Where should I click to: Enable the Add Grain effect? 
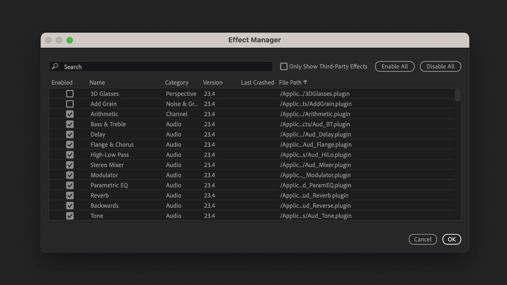click(70, 103)
